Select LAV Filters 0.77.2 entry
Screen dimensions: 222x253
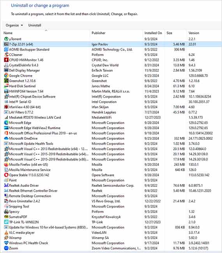tap(113, 112)
